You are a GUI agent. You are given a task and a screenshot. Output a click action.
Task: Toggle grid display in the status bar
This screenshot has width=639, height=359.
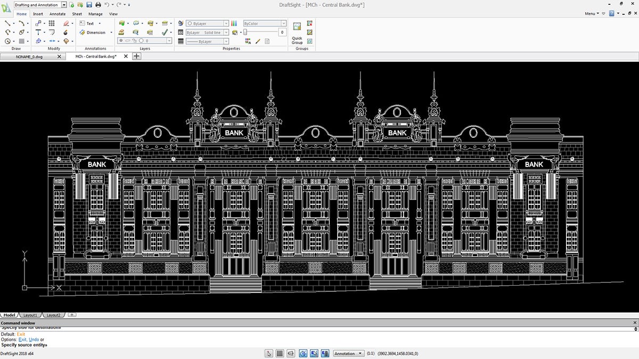(280, 353)
